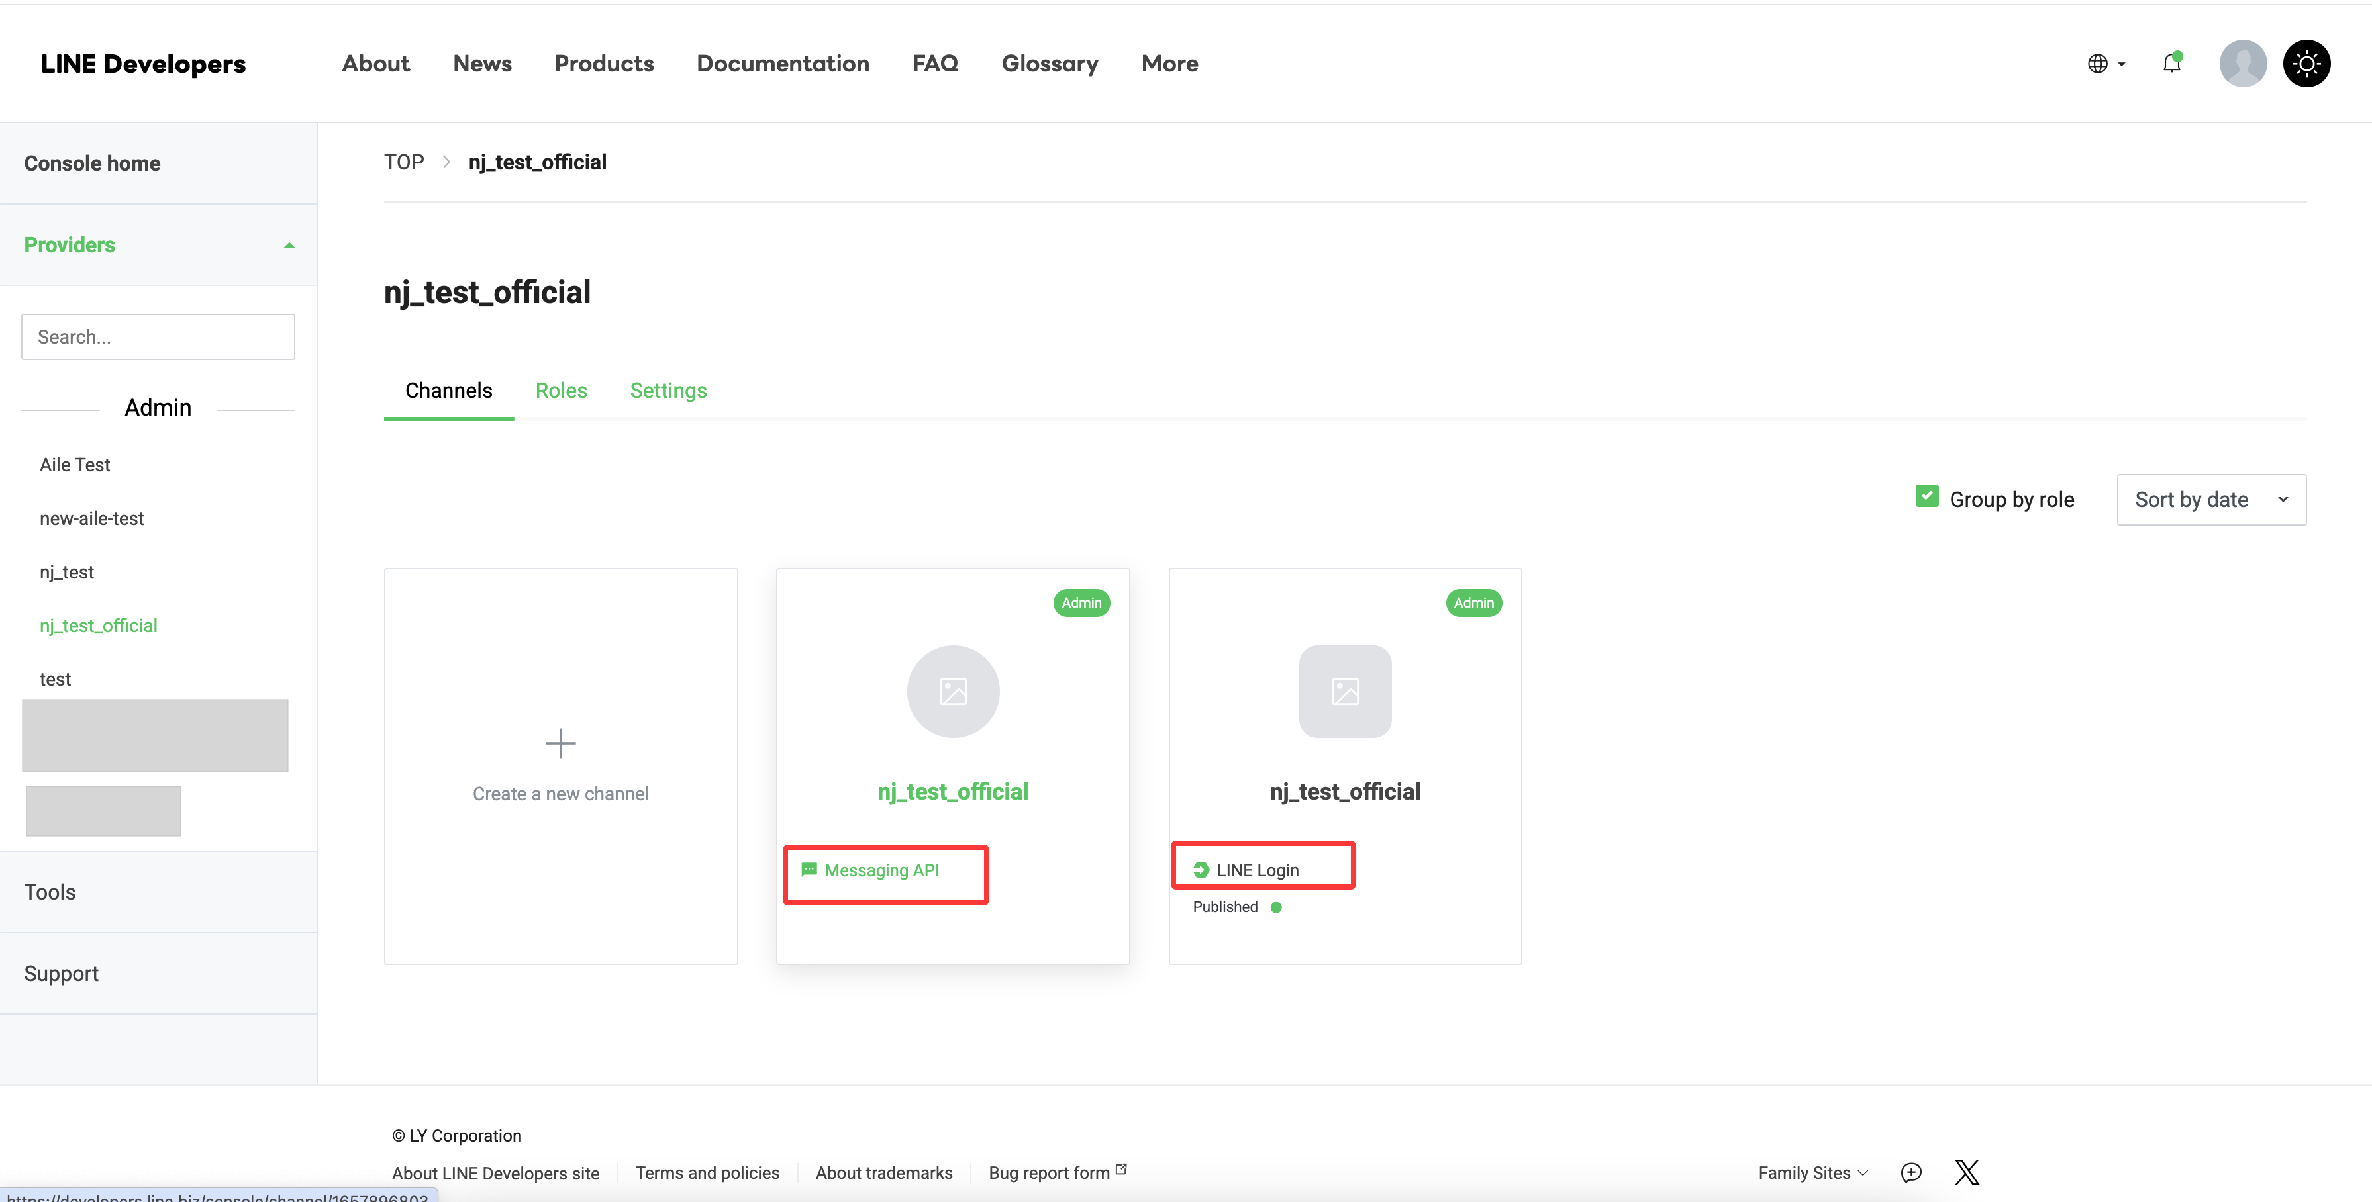Image resolution: width=2372 pixels, height=1202 pixels.
Task: Switch to the Settings tab
Action: point(667,391)
